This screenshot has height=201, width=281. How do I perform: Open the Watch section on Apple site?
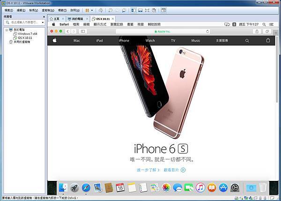click(150, 41)
